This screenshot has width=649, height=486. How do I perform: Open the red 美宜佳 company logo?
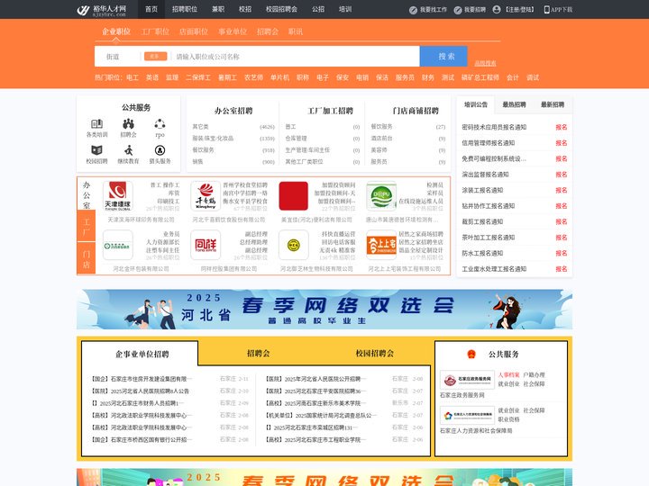point(294,196)
